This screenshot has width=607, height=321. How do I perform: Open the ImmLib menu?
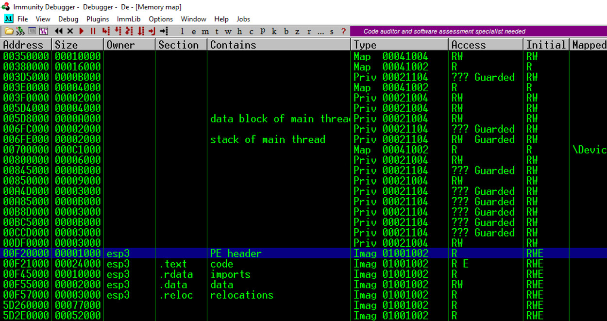click(128, 19)
